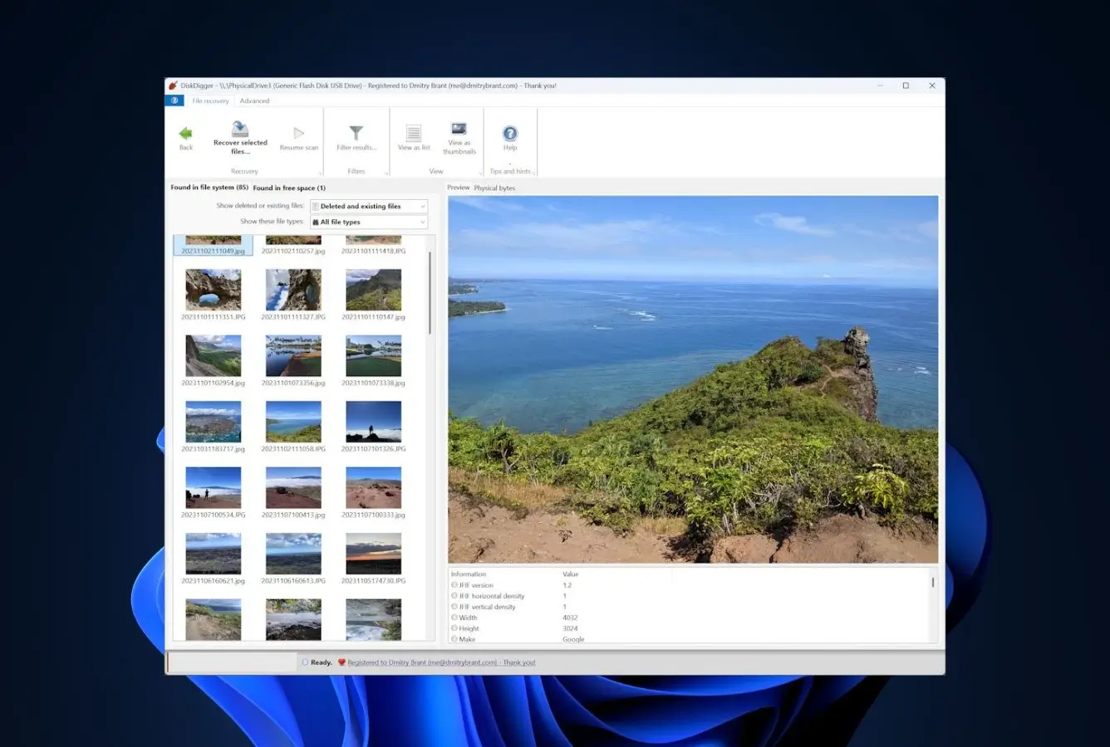Click the Width value 4032
The height and width of the screenshot is (747, 1110).
570,618
